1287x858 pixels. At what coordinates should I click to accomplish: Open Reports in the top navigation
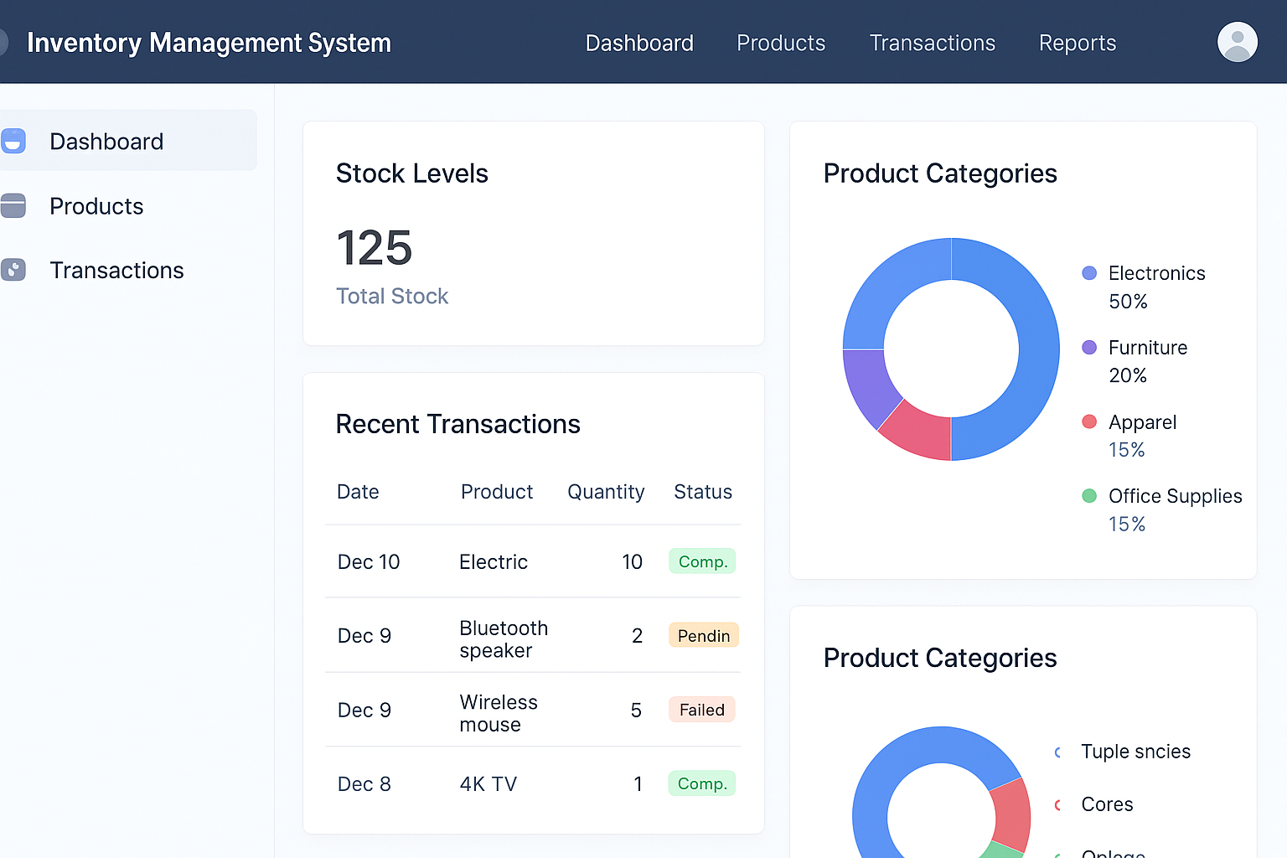coord(1077,43)
